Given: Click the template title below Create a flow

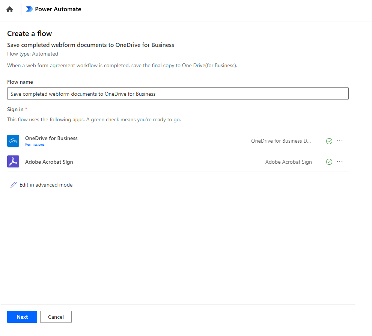Looking at the screenshot, I should point(90,45).
